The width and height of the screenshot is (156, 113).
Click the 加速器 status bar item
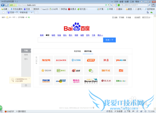(118, 111)
